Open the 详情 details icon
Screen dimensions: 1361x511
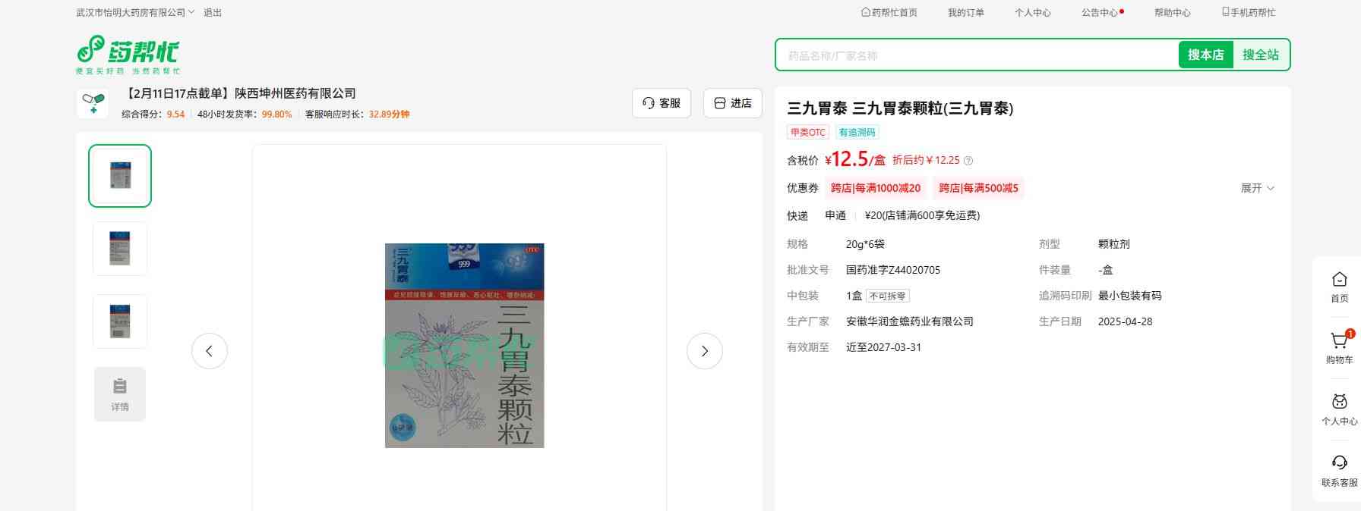(120, 393)
